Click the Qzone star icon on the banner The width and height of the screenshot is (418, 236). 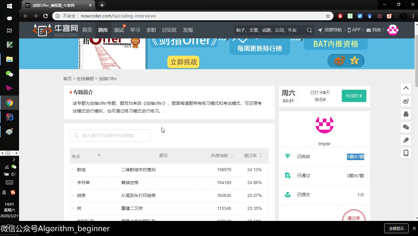pyautogui.click(x=354, y=61)
